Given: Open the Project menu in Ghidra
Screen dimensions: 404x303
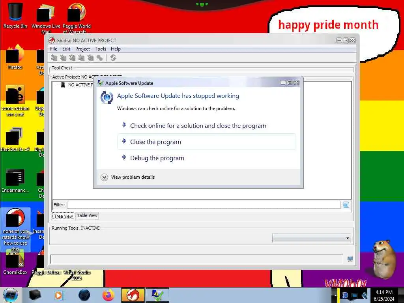Looking at the screenshot, I should (82, 49).
